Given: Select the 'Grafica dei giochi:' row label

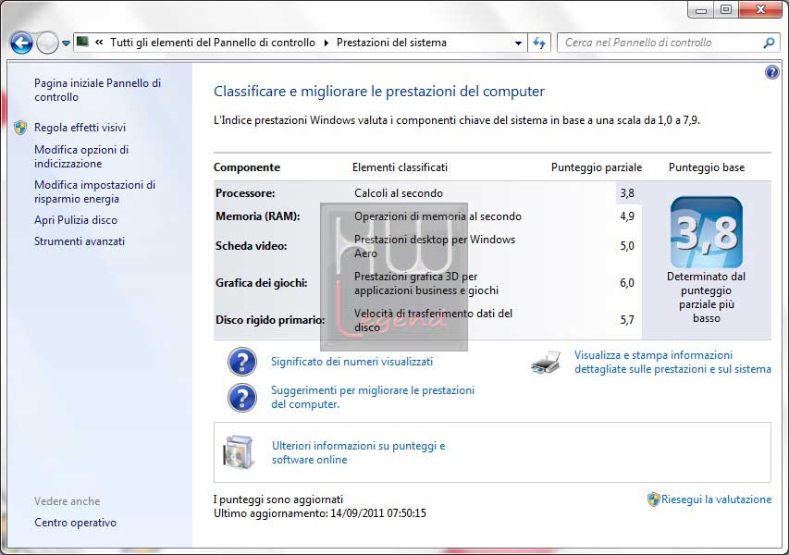Looking at the screenshot, I should click(x=261, y=283).
